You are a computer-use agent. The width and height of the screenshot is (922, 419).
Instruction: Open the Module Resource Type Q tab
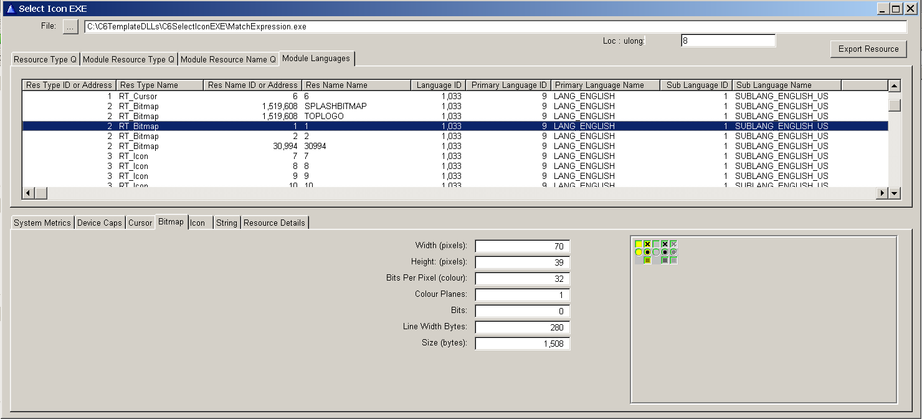tap(128, 59)
